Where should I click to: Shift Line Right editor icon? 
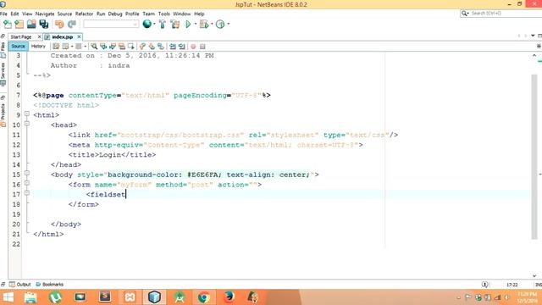point(182,47)
